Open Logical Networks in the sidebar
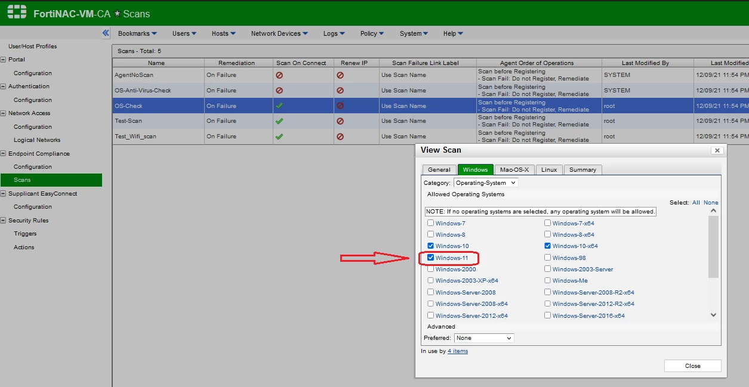The image size is (749, 387). tap(37, 140)
